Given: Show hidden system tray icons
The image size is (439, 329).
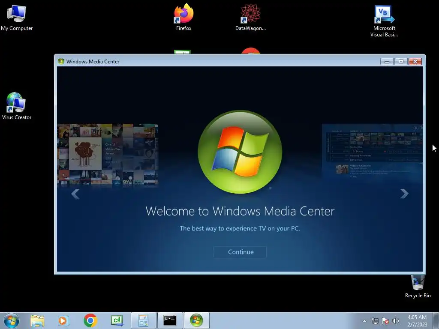Looking at the screenshot, I should 364,321.
